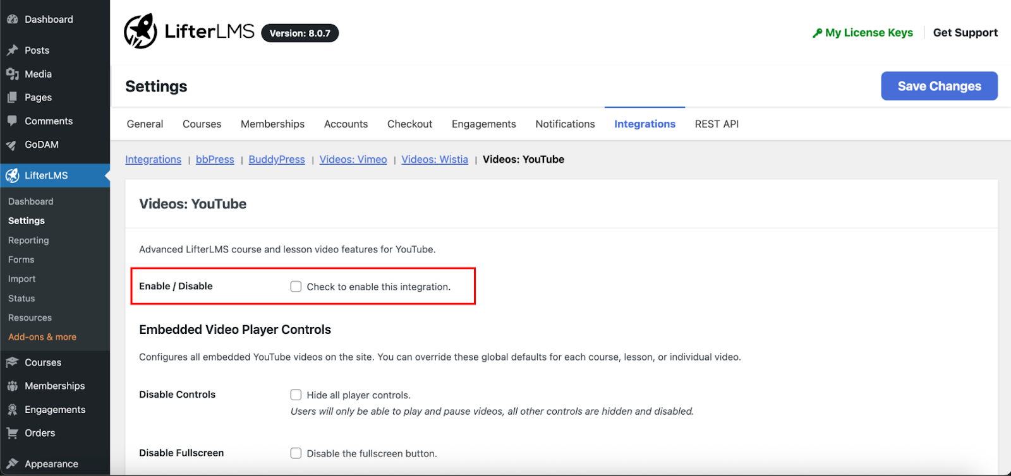This screenshot has width=1011, height=476.
Task: Click the Posts pin icon
Action: click(12, 51)
